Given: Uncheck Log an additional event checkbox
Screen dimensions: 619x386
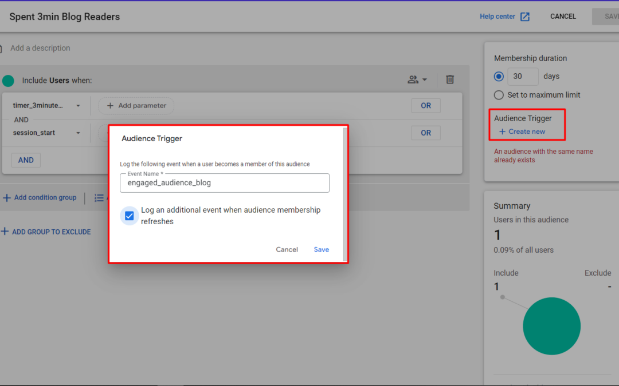Looking at the screenshot, I should coord(130,216).
